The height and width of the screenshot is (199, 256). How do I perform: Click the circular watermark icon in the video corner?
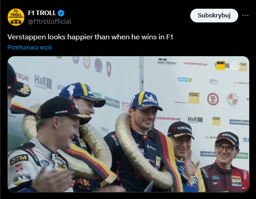click(236, 65)
